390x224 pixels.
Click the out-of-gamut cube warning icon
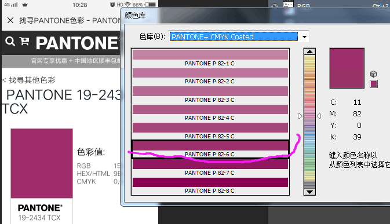(373, 74)
